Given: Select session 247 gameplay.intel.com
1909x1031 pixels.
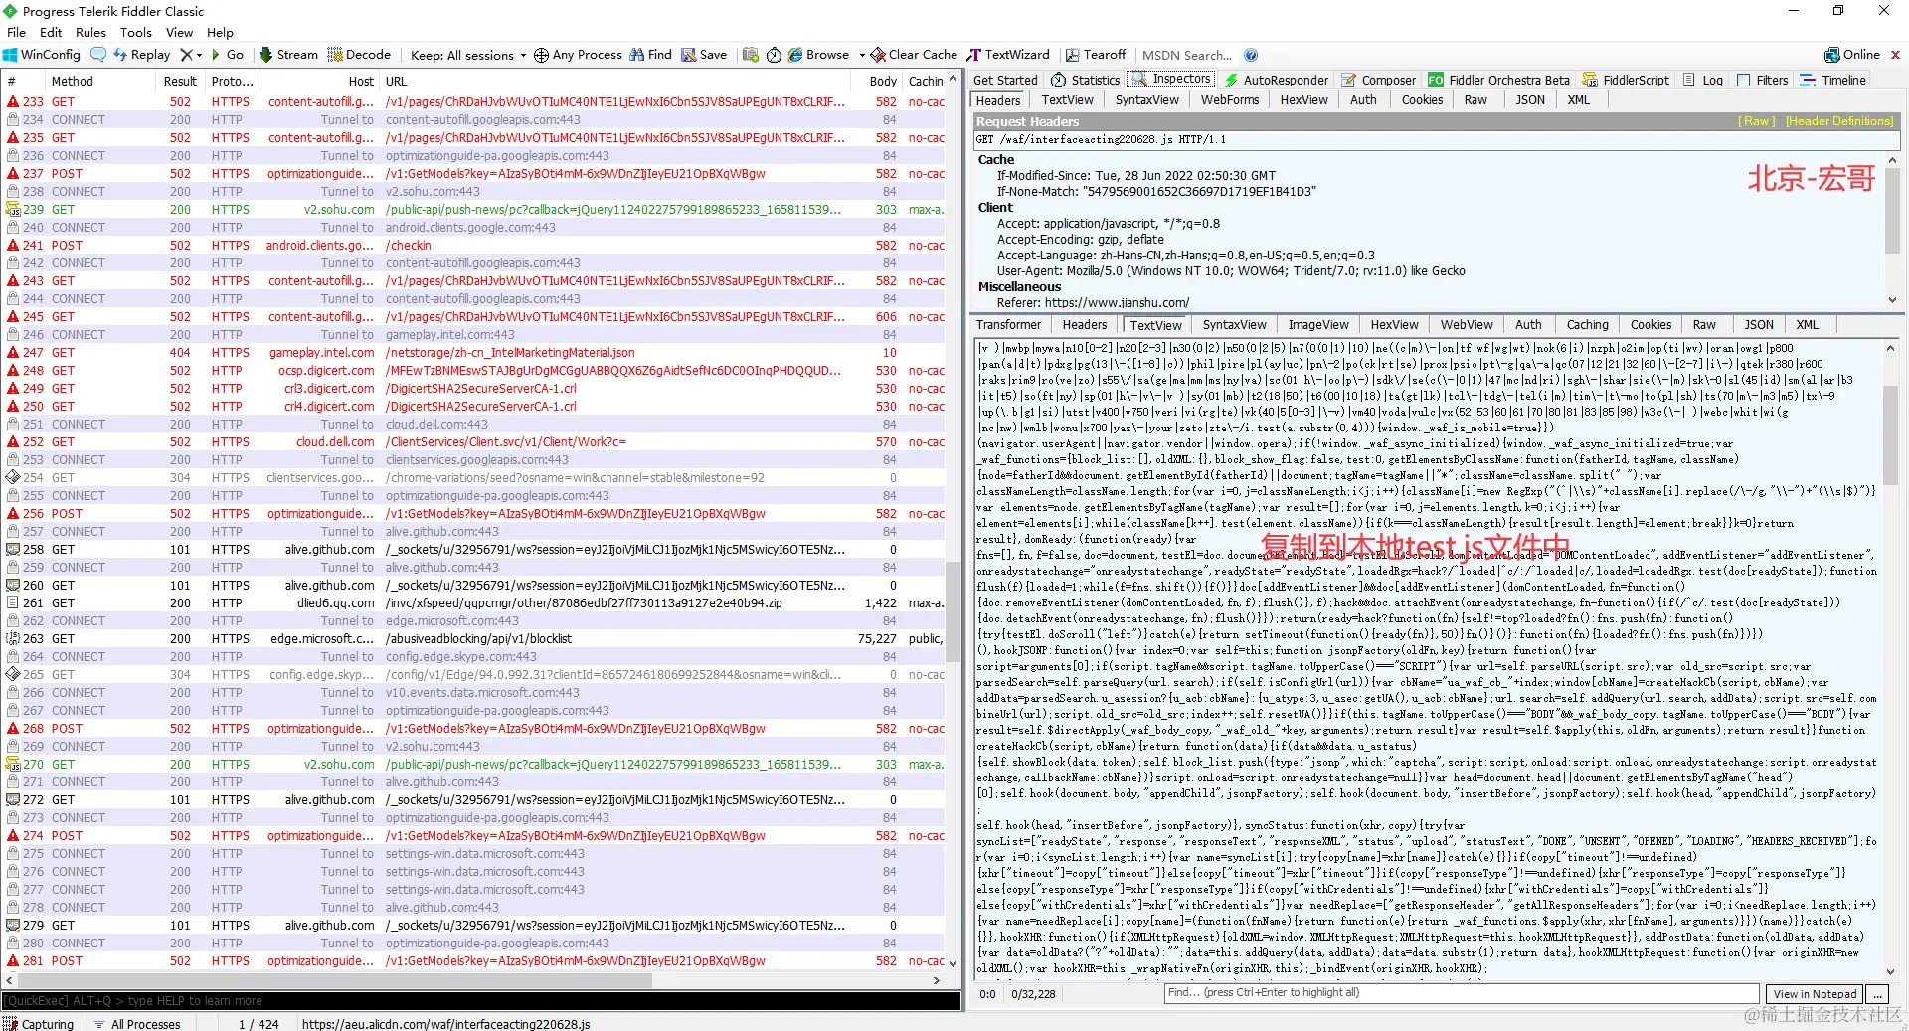Looking at the screenshot, I should click(474, 353).
